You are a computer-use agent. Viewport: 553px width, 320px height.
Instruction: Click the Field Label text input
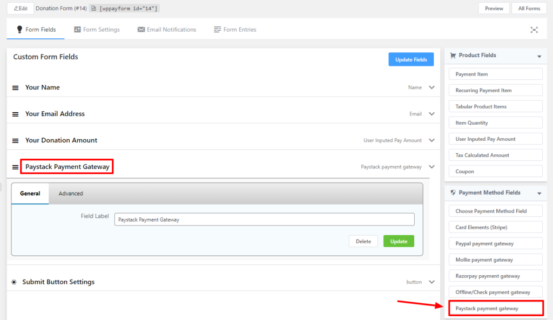point(264,220)
